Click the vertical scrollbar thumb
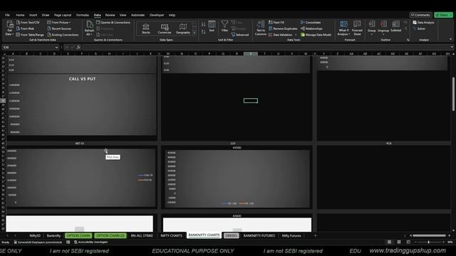Image resolution: width=456 pixels, height=256 pixels. click(x=453, y=93)
